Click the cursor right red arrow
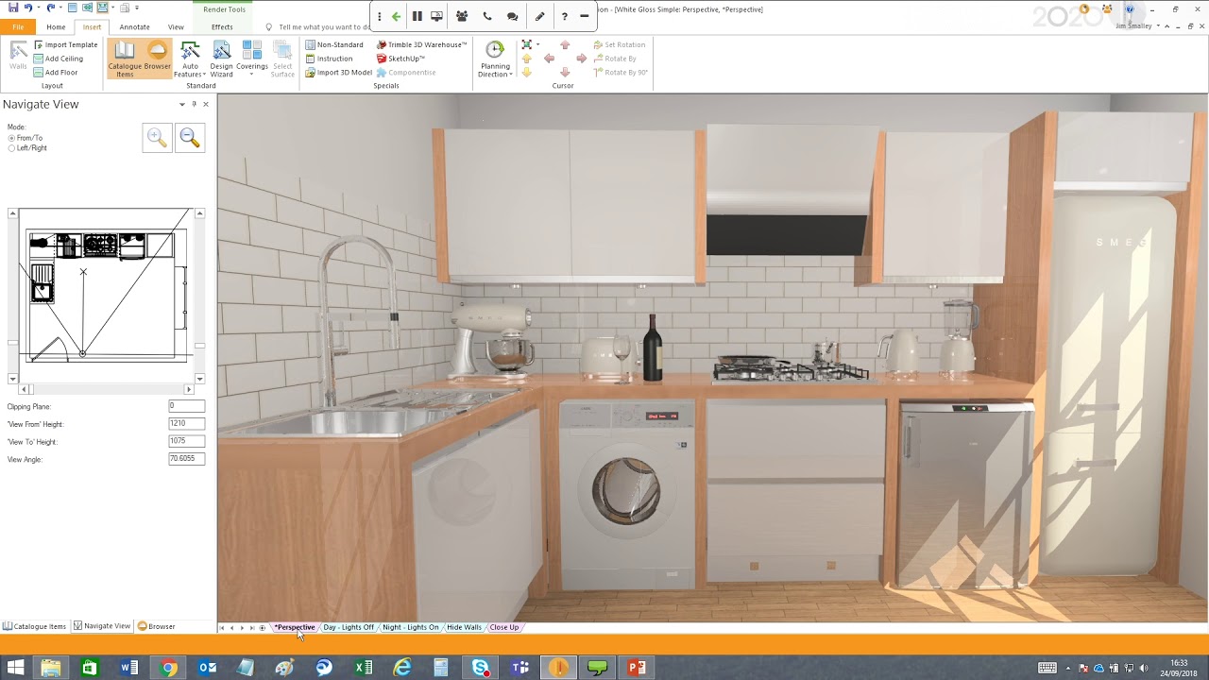The width and height of the screenshot is (1209, 680). tap(581, 59)
